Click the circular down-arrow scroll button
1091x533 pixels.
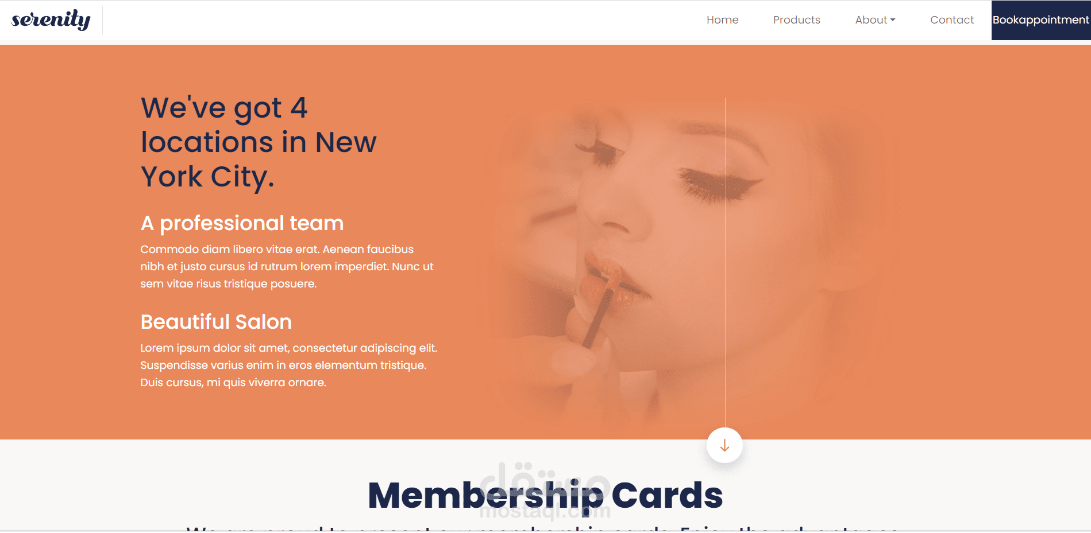point(724,445)
